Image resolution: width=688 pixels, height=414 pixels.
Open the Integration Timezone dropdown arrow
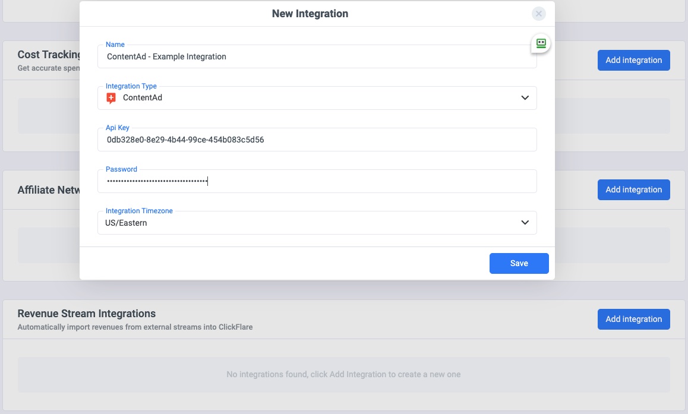[x=525, y=222]
